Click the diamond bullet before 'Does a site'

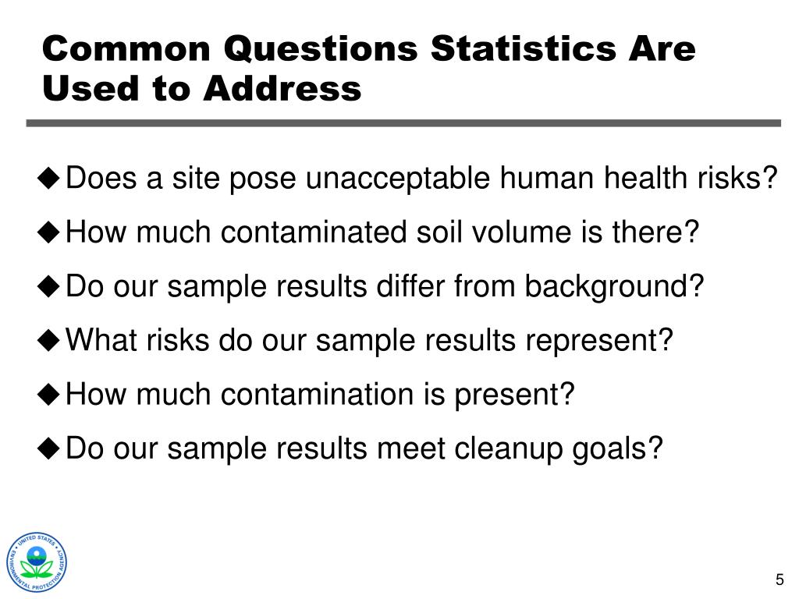(x=49, y=179)
